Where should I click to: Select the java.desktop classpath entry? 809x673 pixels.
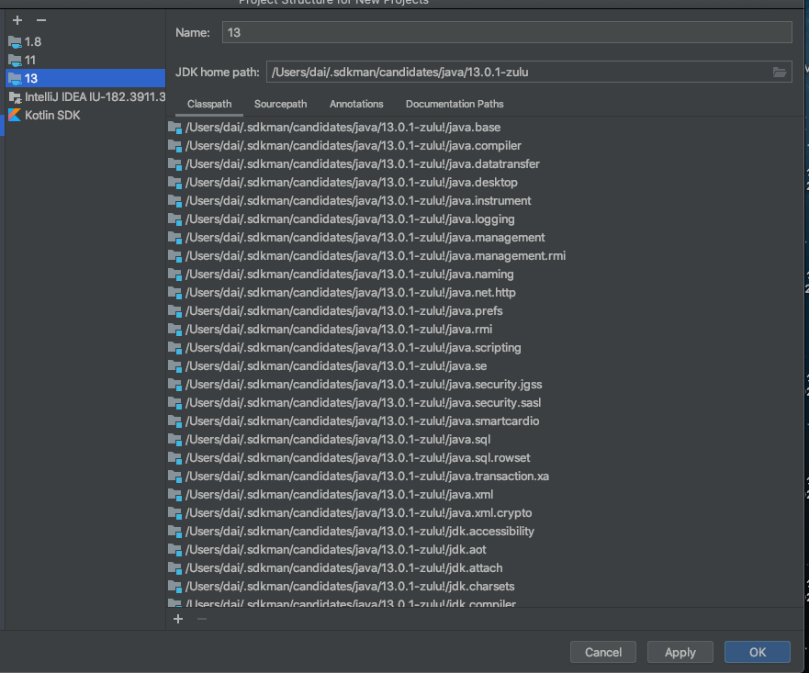tap(485, 183)
